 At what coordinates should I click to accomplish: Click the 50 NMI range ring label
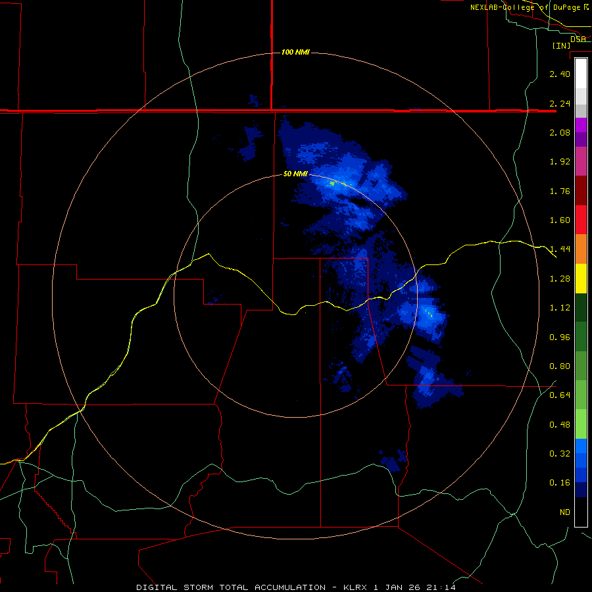tap(295, 174)
